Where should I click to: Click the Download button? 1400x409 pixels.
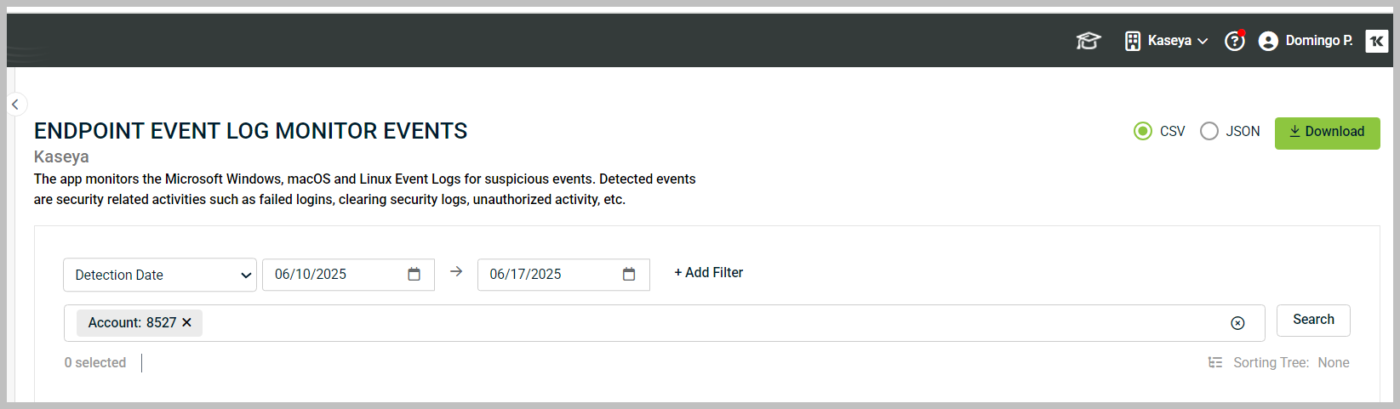point(1327,133)
